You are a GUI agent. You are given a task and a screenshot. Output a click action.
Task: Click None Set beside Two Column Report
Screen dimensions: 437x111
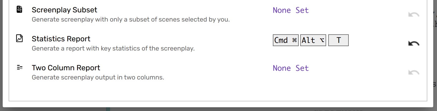(x=291, y=68)
